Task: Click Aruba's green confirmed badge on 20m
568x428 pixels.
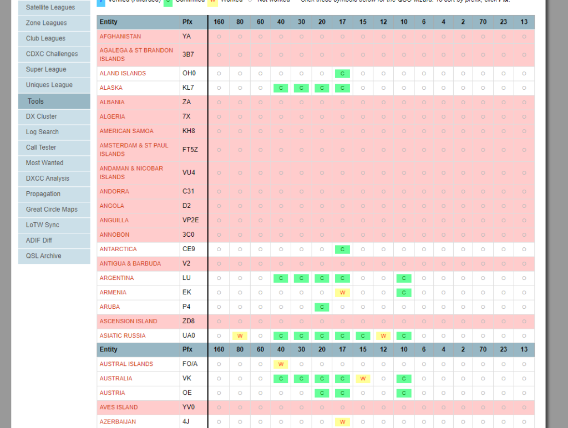Action: (x=322, y=307)
